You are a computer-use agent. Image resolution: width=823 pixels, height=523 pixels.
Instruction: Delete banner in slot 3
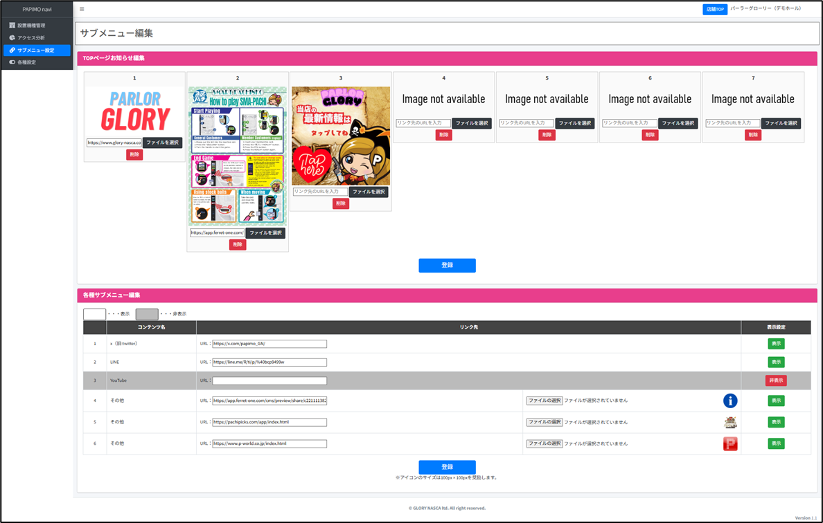[x=340, y=203]
